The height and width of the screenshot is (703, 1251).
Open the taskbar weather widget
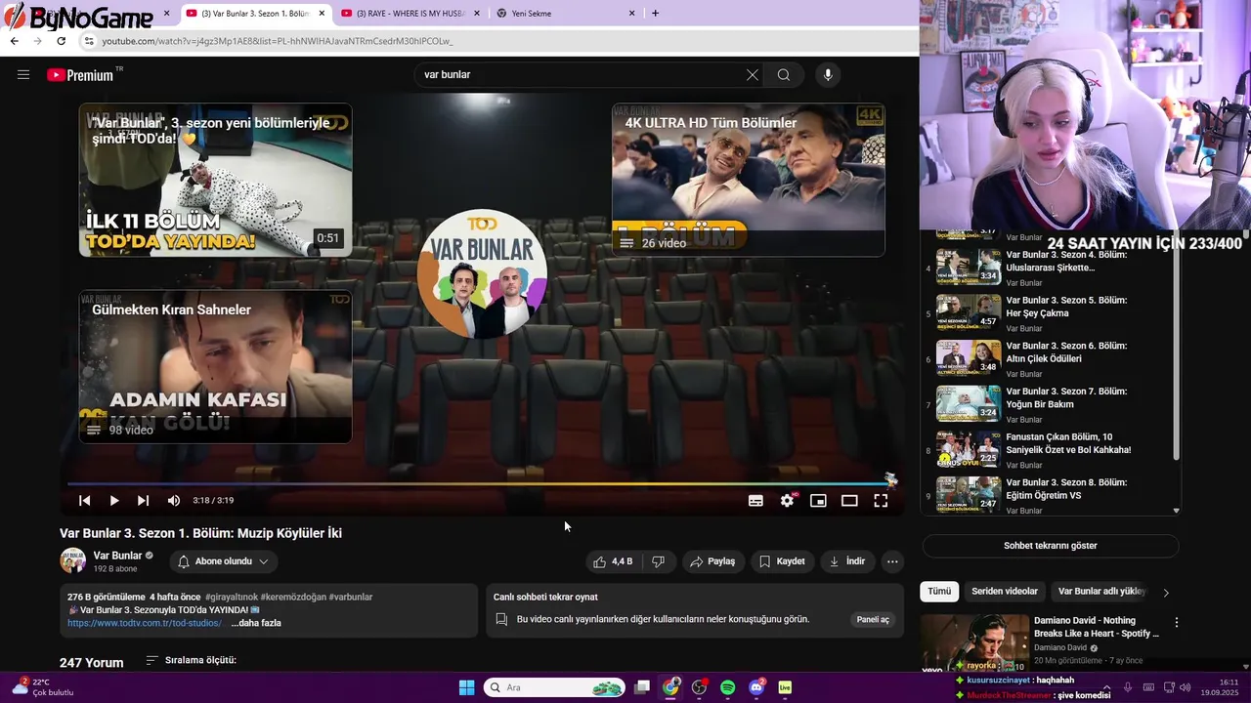[x=42, y=687]
